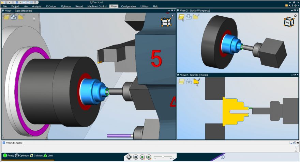Open the Analysis menu

[x=37, y=6]
